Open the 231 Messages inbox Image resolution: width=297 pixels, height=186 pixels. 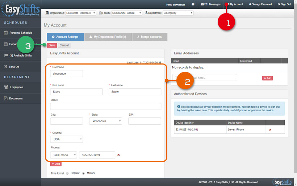(x=211, y=4)
